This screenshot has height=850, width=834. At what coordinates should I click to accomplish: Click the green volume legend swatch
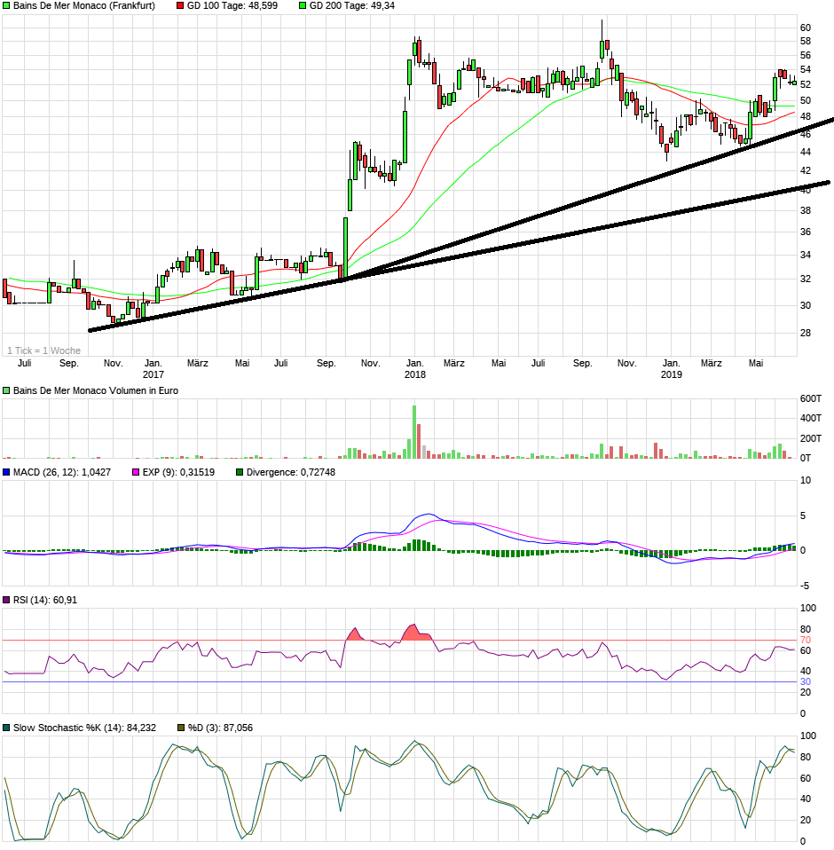[x=6, y=391]
